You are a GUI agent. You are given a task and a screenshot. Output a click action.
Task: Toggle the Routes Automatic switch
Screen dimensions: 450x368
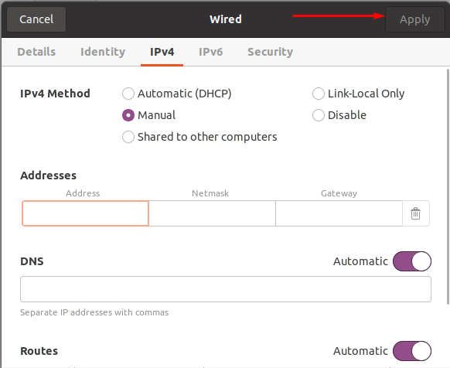[412, 351]
